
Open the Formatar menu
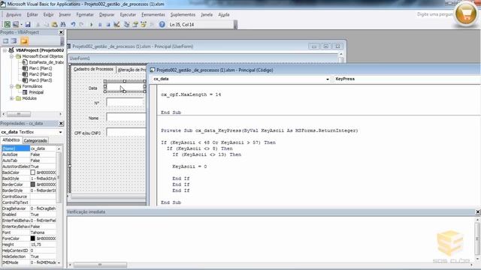85,15
